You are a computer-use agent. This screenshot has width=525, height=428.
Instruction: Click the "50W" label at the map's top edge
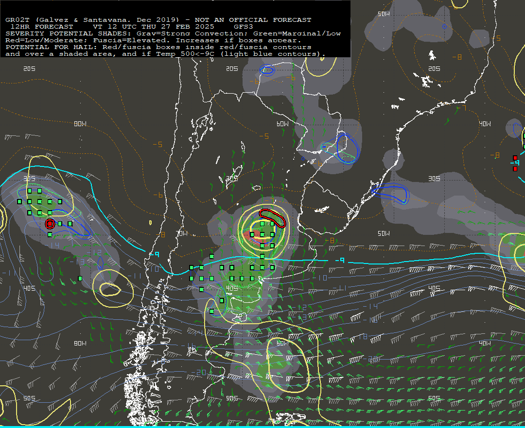point(384,14)
